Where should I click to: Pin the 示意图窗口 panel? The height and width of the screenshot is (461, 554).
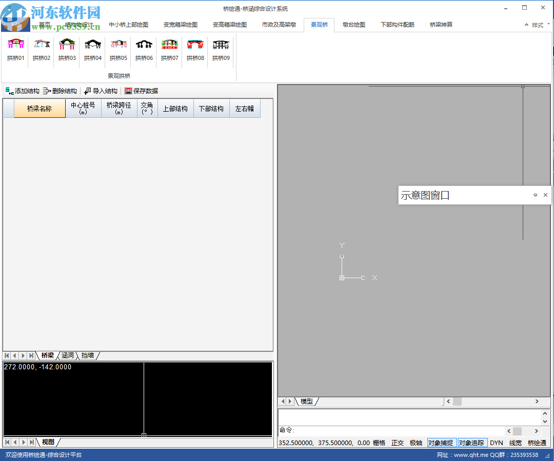pos(535,195)
